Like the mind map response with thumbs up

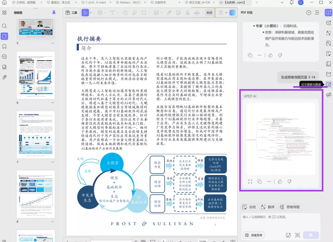[x=280, y=181]
